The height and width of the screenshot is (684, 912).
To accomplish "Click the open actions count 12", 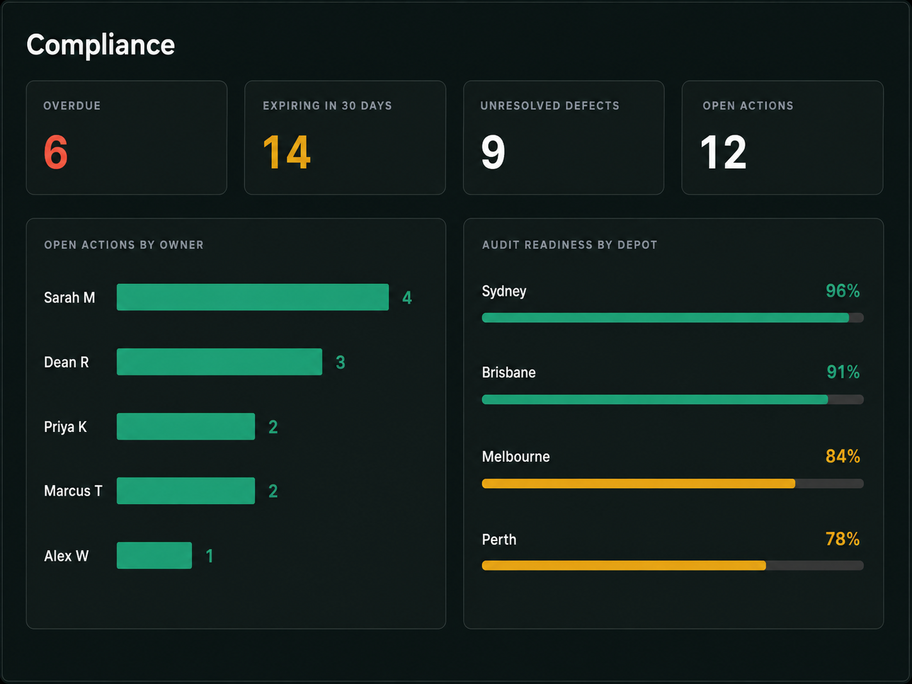I will coord(723,152).
